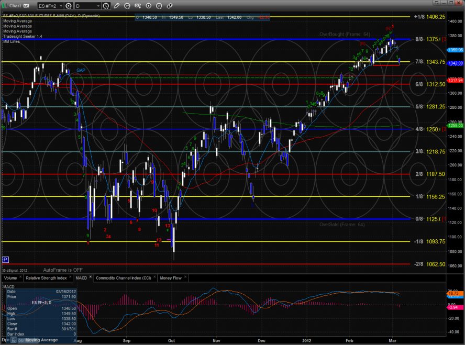Viewport: 465px width, 345px height.
Task: Click the interval clock icon
Action: [105, 6]
